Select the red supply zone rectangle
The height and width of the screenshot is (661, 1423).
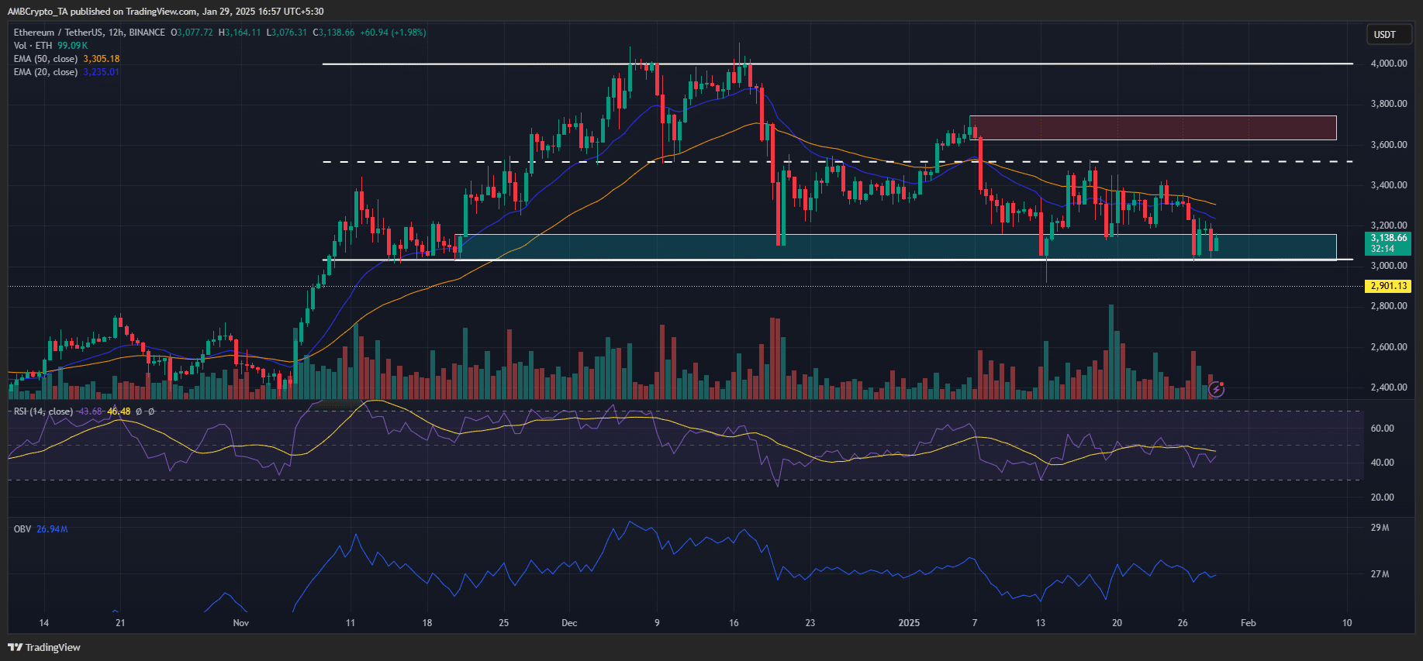[1152, 128]
